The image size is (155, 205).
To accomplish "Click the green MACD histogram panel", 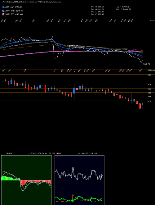I will pos(26,180).
